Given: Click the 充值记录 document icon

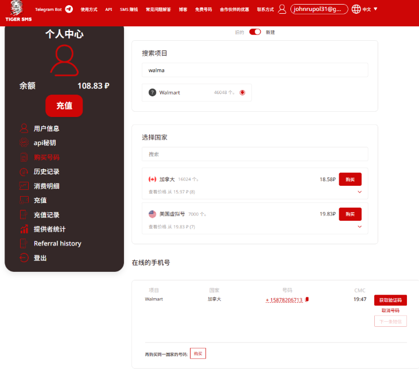Looking at the screenshot, I should click(x=24, y=214).
